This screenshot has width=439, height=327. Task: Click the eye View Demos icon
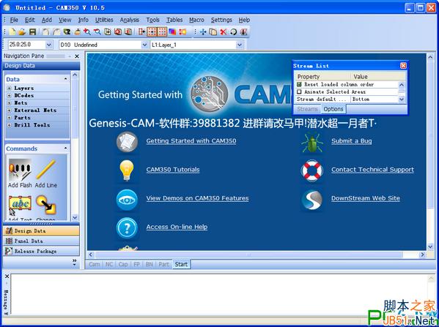(x=127, y=200)
